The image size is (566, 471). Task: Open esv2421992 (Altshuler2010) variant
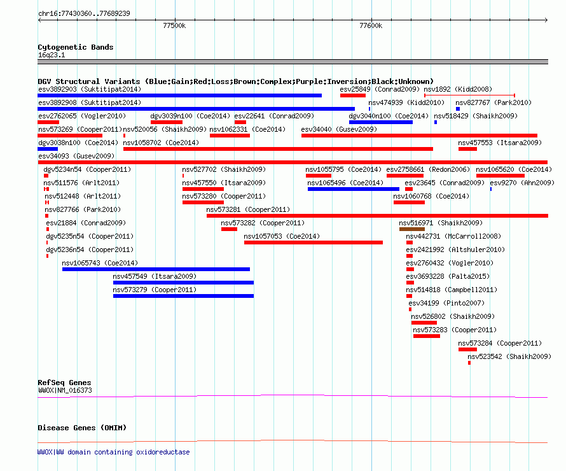pos(455,250)
